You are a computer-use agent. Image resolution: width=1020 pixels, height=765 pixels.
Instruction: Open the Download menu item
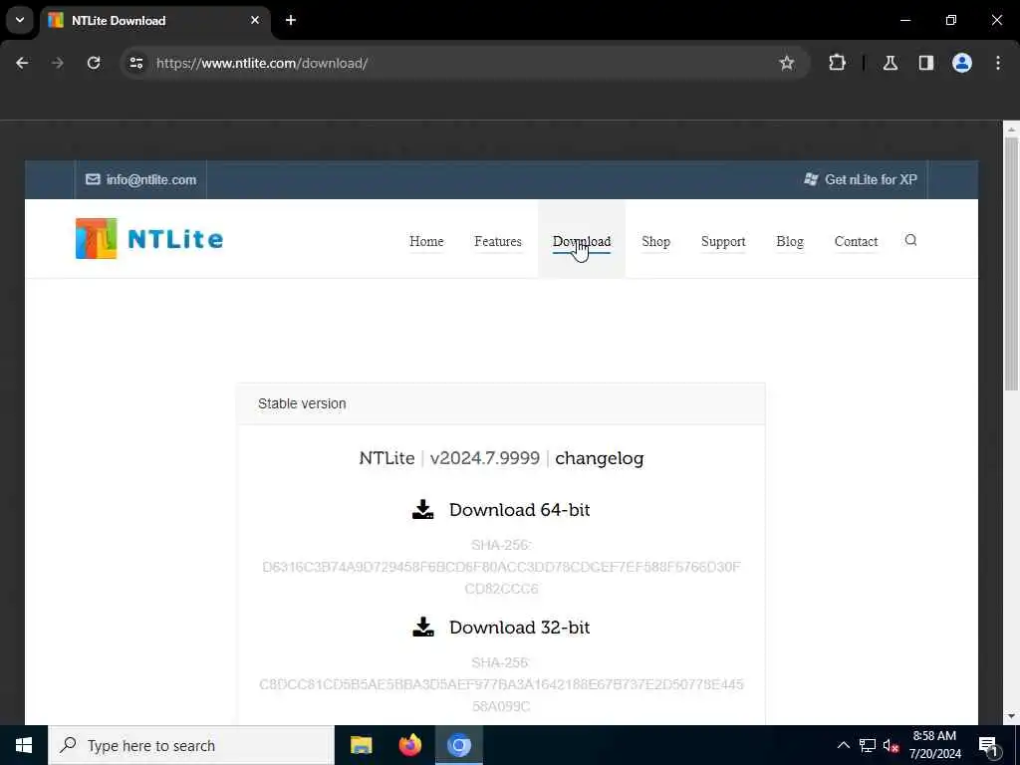pyautogui.click(x=582, y=241)
